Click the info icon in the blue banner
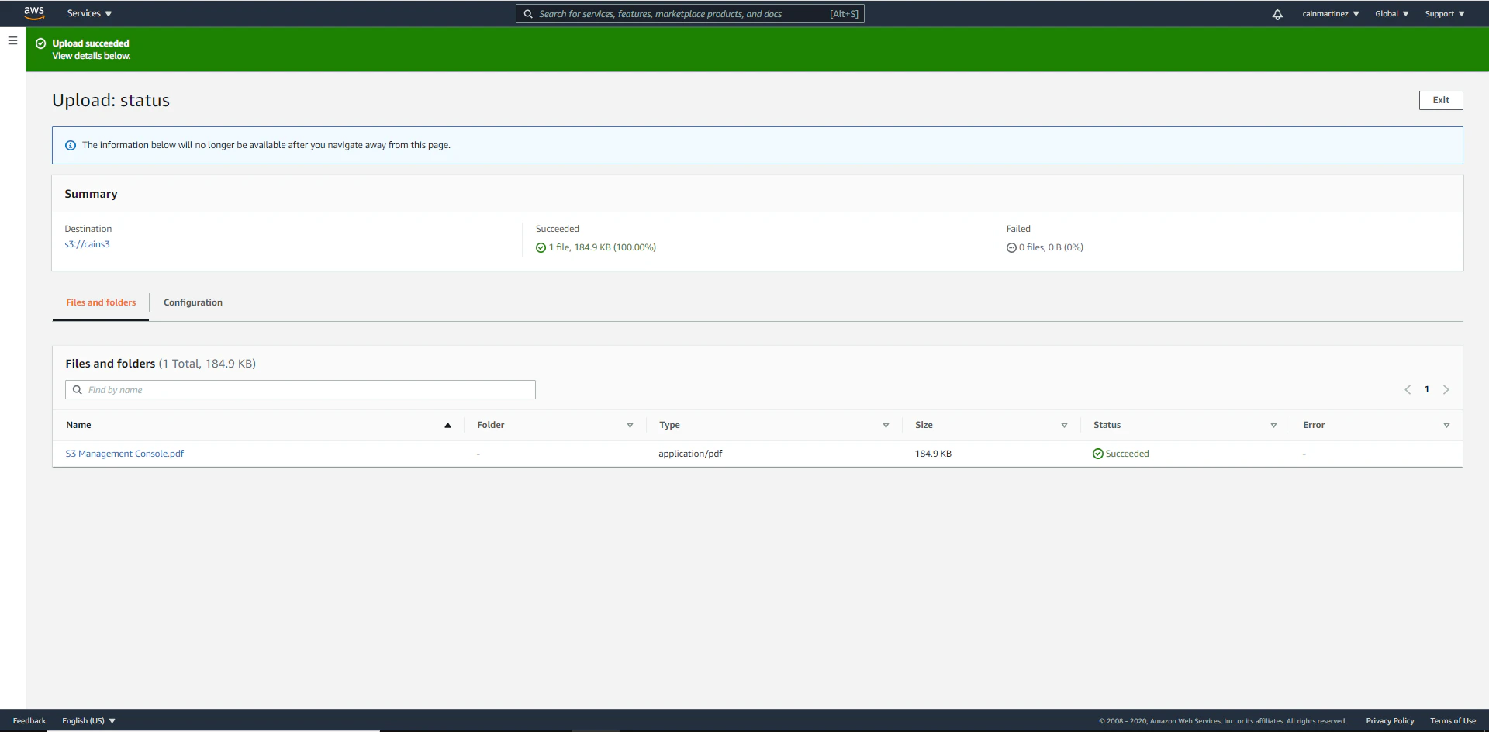 70,145
